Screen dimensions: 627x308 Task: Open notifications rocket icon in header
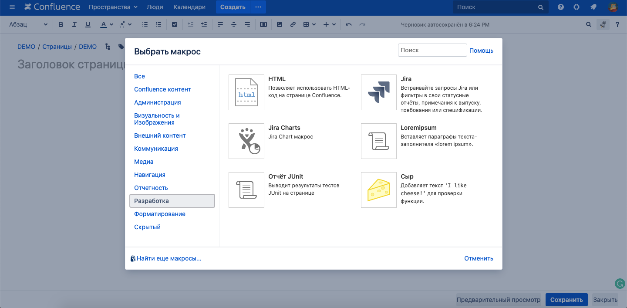pyautogui.click(x=593, y=7)
